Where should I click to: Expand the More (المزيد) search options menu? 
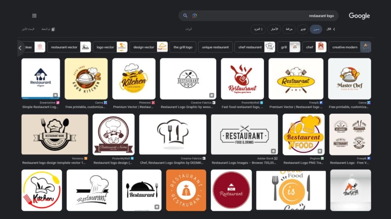(258, 29)
